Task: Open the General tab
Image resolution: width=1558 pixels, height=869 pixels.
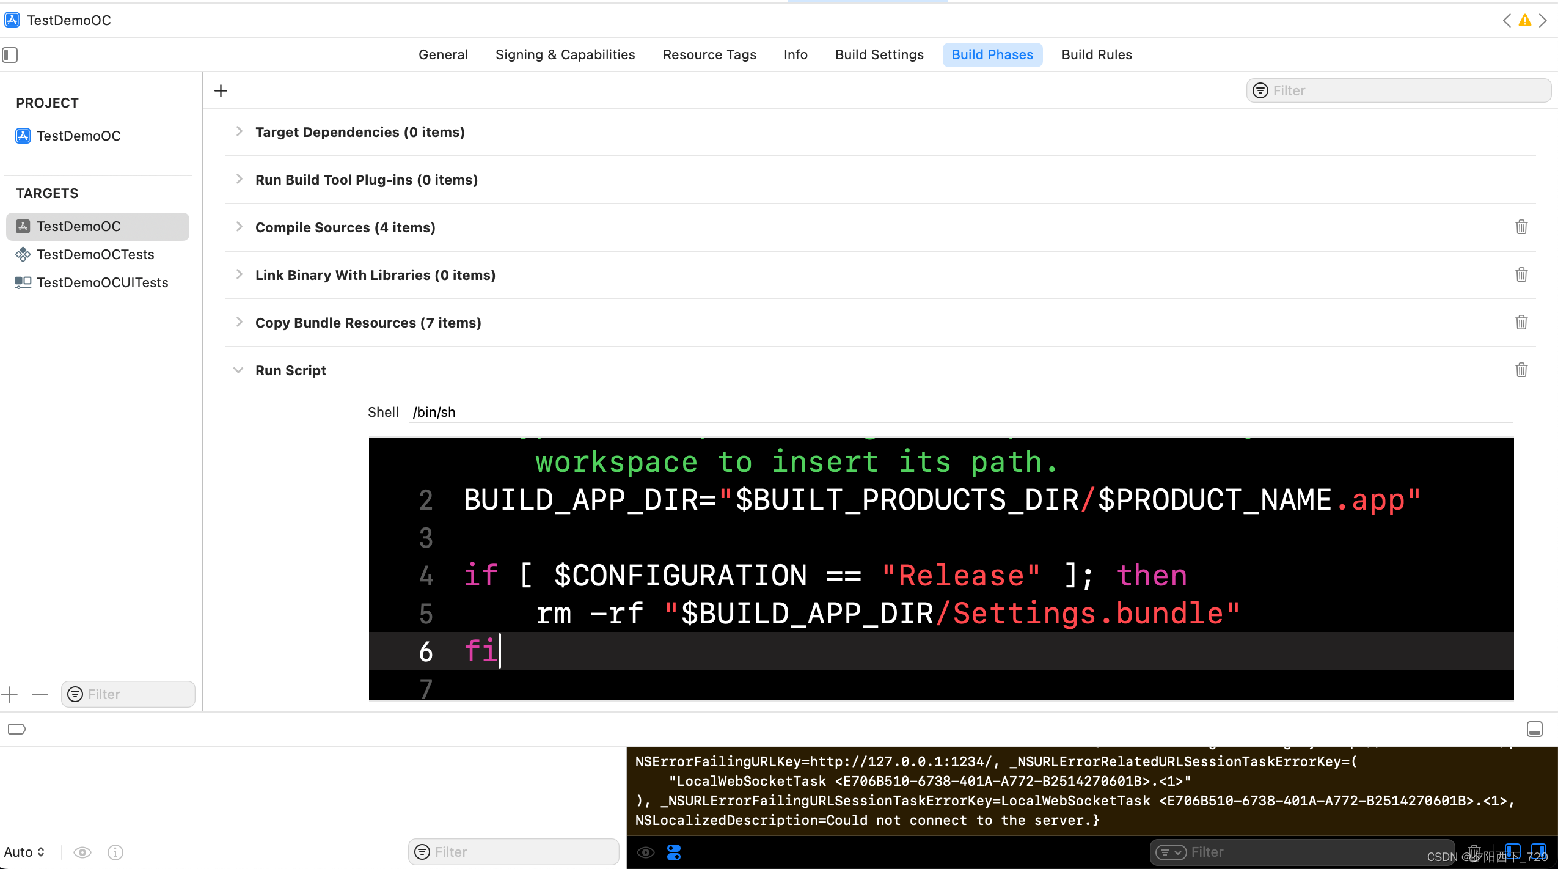Action: tap(443, 55)
